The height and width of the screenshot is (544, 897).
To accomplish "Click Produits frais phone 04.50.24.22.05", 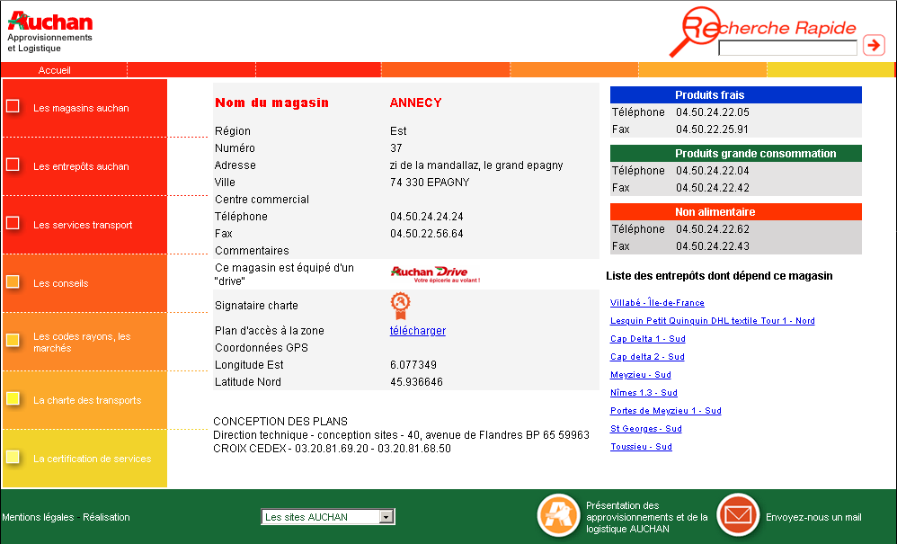I will (713, 112).
